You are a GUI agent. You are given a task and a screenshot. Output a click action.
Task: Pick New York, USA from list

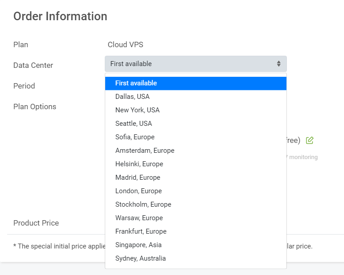tap(138, 110)
